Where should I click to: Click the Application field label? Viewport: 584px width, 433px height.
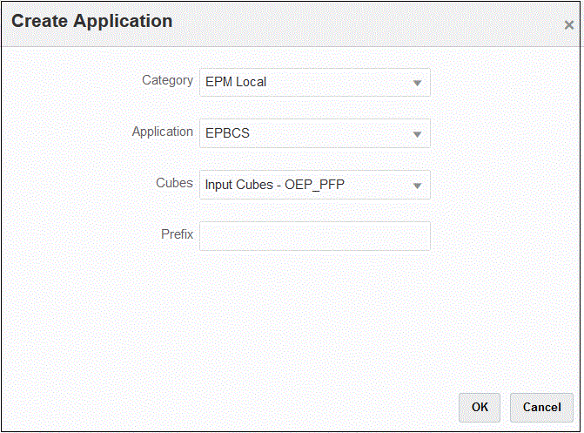(162, 132)
